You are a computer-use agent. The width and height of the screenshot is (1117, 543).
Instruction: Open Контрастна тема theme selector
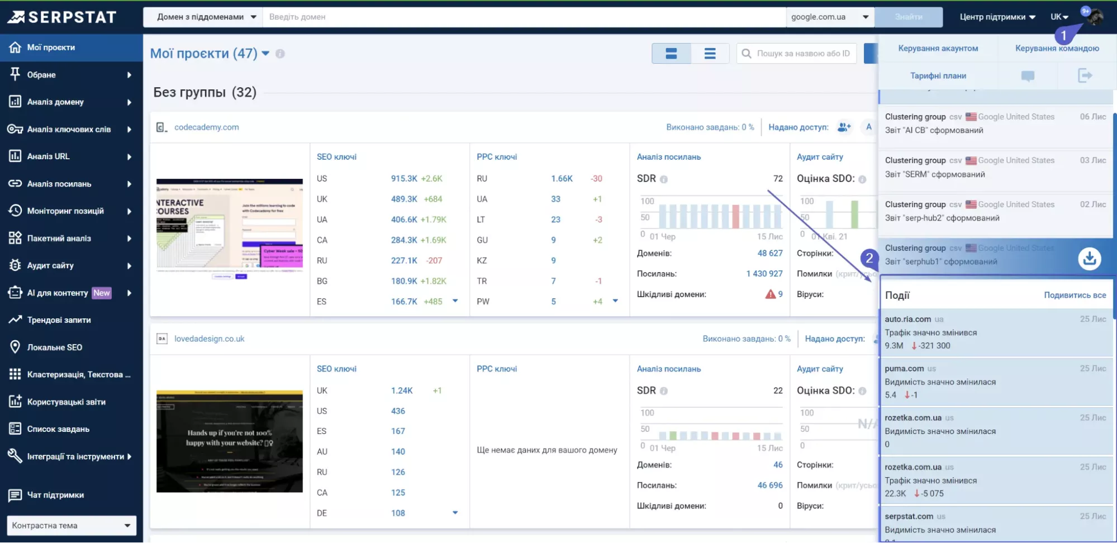[x=72, y=525]
